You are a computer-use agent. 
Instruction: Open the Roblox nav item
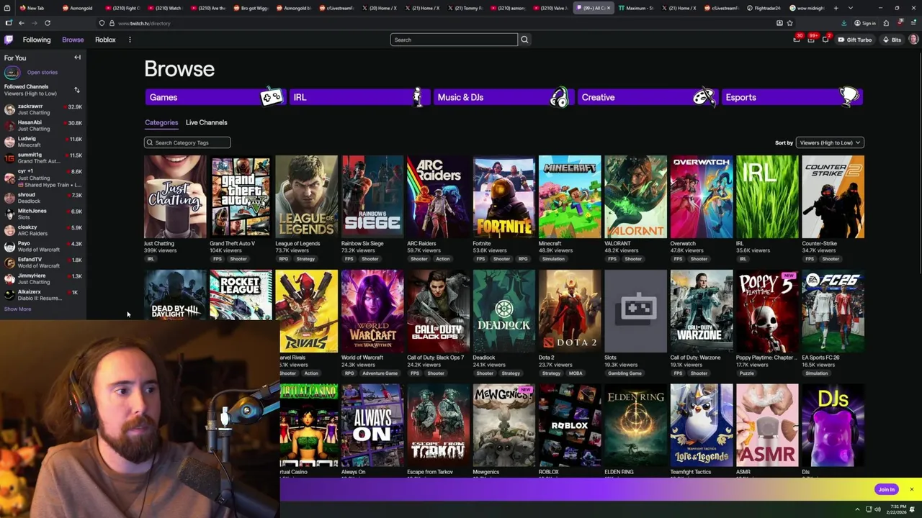pyautogui.click(x=105, y=40)
